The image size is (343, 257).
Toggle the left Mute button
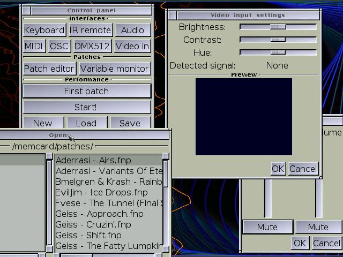267,227
